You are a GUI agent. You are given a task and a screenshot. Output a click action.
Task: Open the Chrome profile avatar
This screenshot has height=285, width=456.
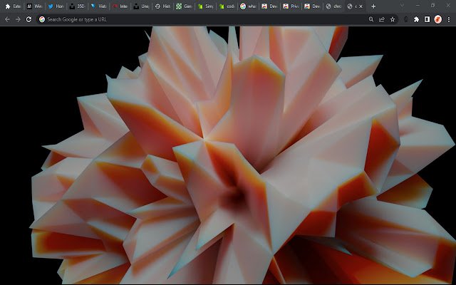437,19
